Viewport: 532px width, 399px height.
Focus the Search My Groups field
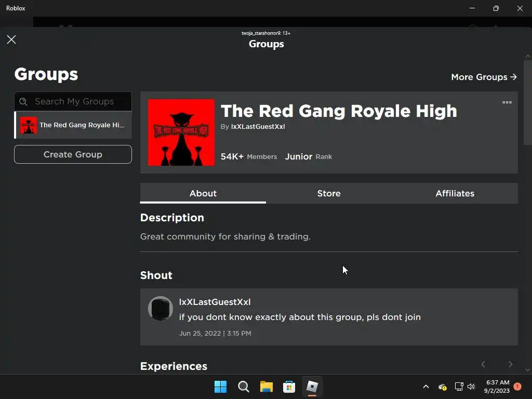73,101
